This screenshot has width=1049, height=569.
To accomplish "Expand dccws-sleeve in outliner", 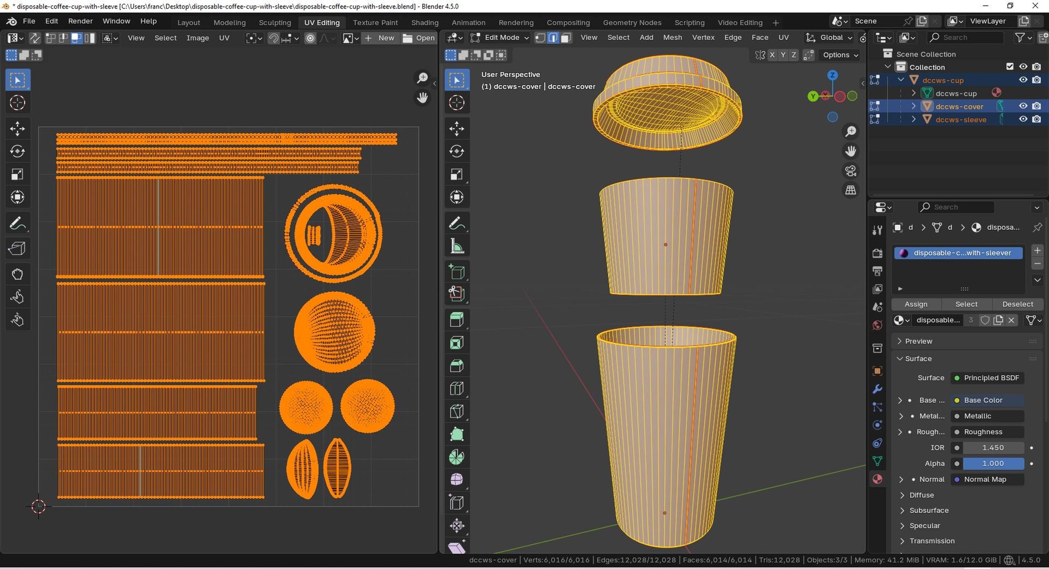I will pos(914,119).
